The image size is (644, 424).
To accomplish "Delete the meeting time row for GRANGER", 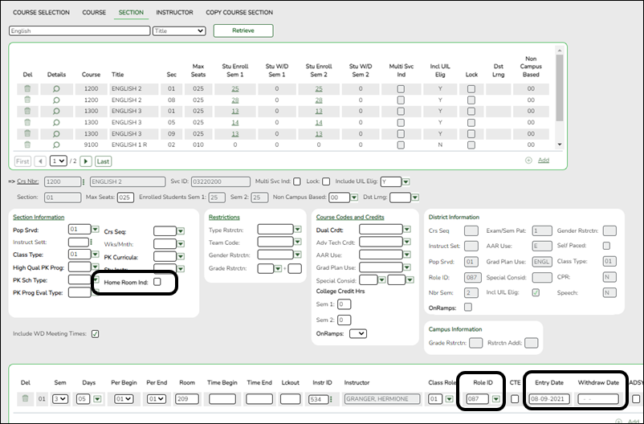I will (x=25, y=398).
